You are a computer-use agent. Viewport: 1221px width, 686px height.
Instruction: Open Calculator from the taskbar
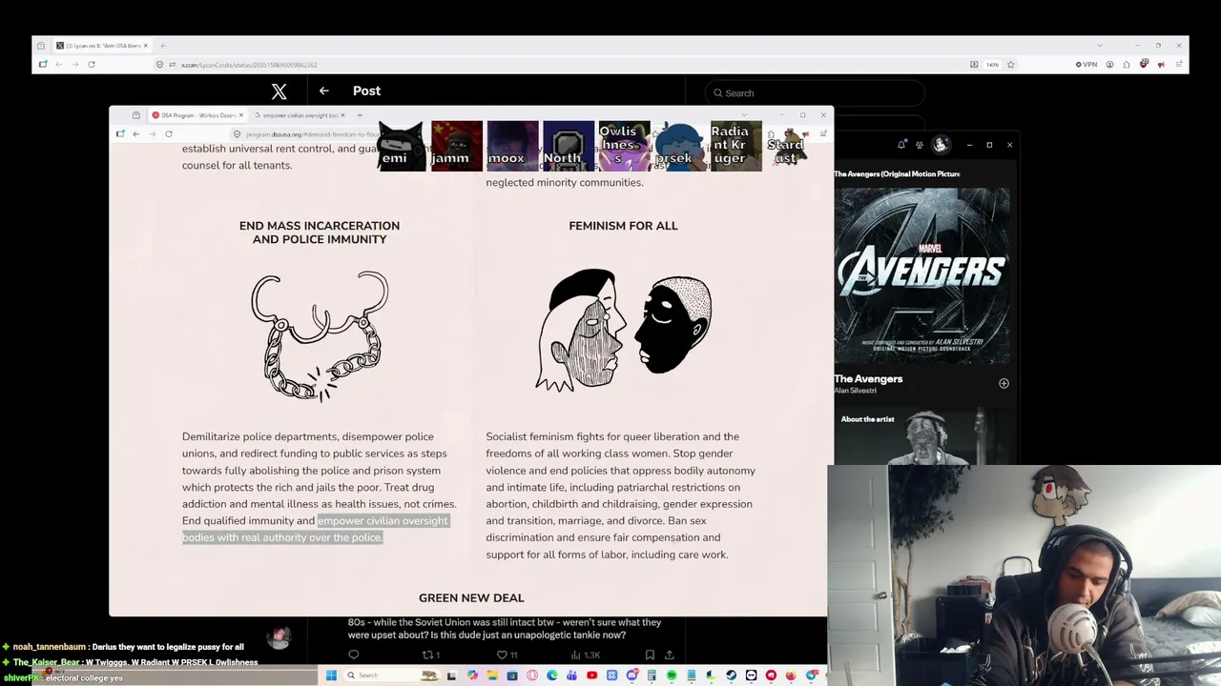click(x=652, y=676)
